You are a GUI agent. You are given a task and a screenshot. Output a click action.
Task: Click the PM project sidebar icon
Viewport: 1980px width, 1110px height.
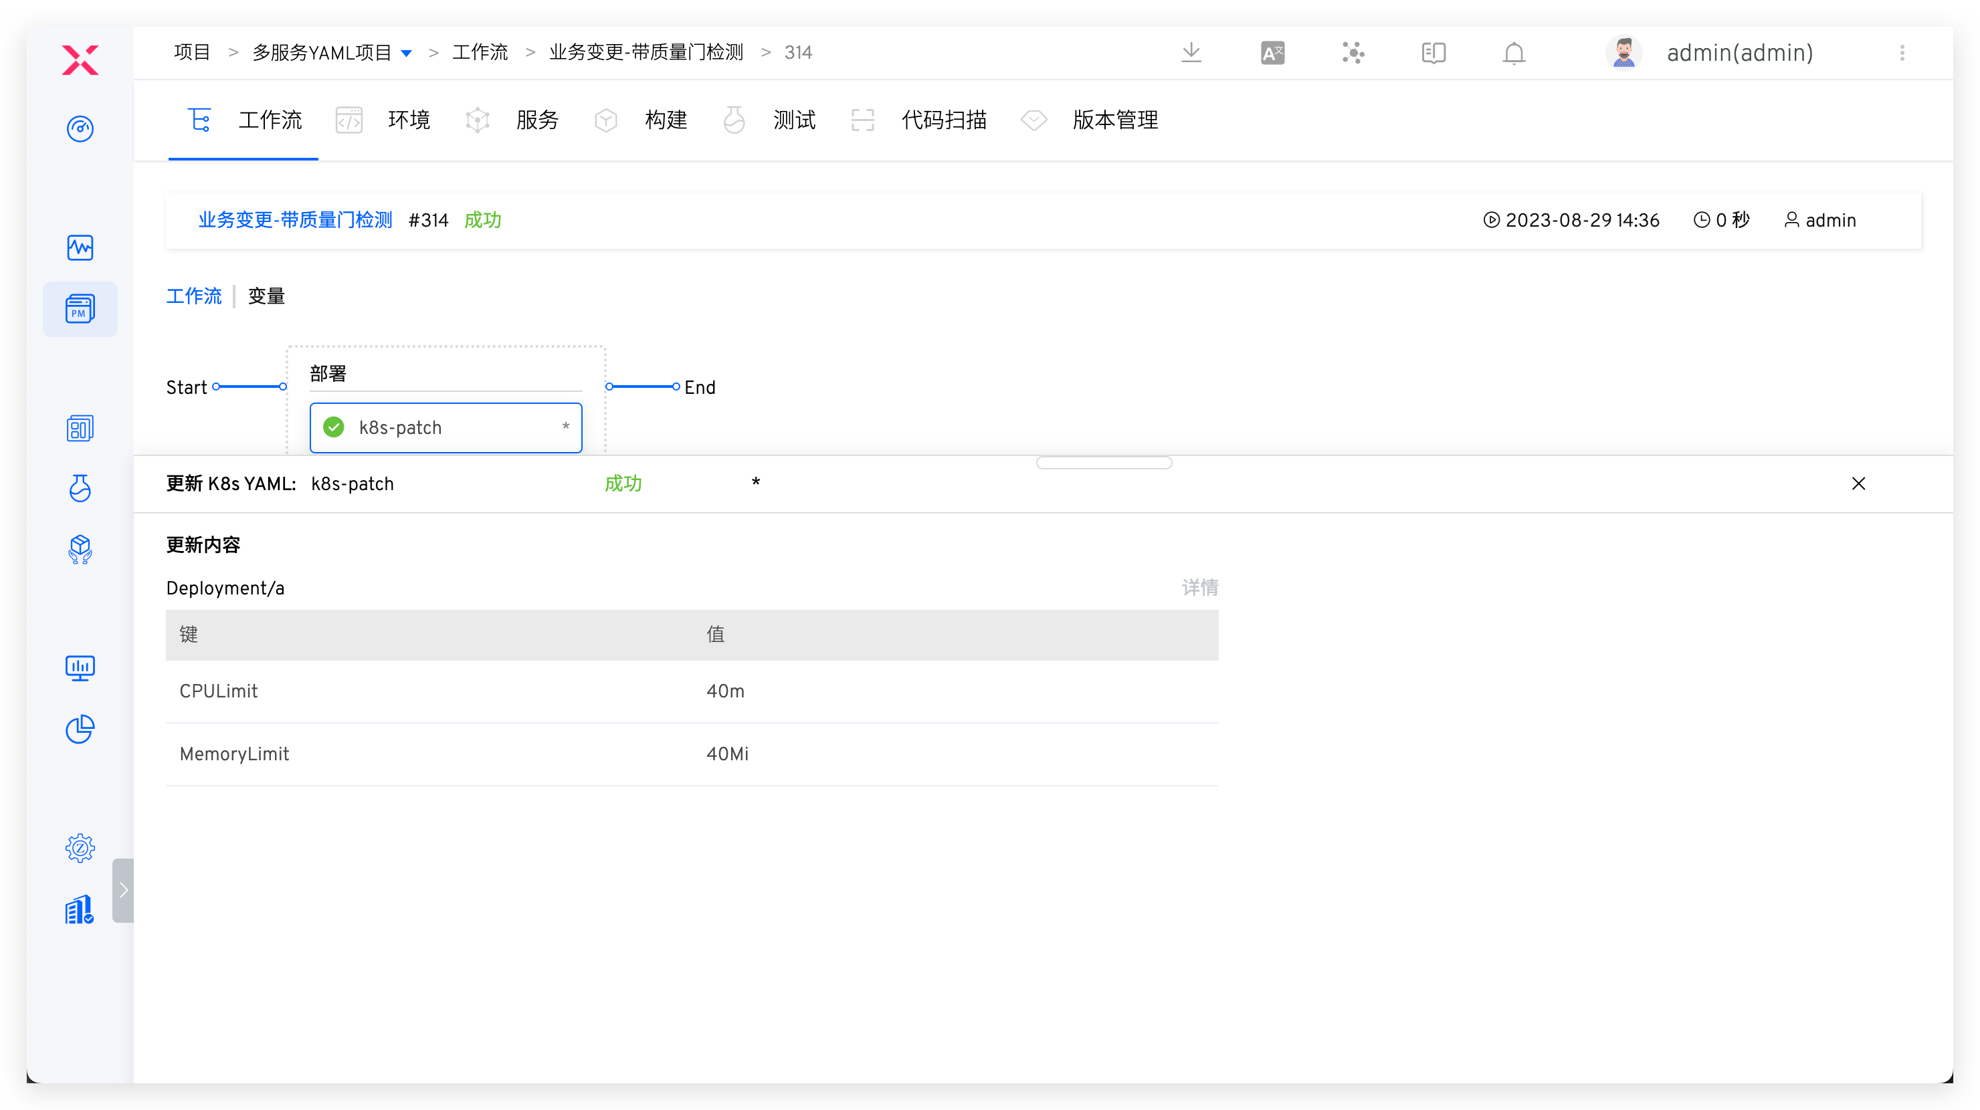(x=80, y=309)
